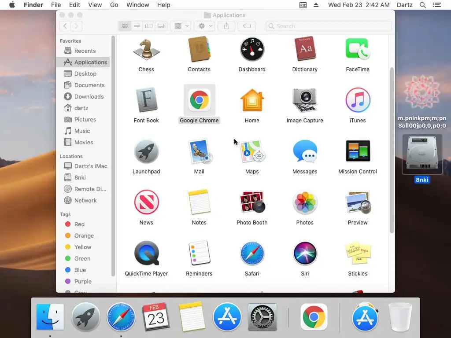This screenshot has width=451, height=338.
Task: Open the dartz home folder in sidebar
Action: coord(83,108)
